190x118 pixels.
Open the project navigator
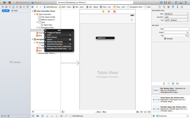[x=3, y=7]
